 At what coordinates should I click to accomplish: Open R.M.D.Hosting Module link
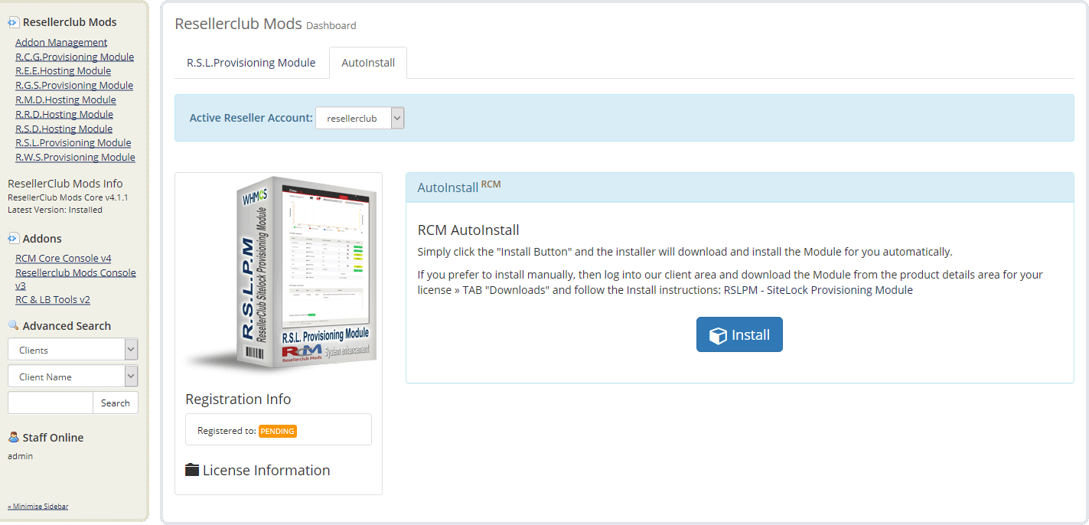click(x=66, y=99)
